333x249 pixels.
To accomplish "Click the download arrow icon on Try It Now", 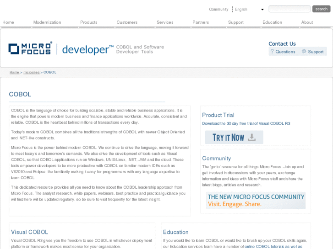I will (251, 138).
